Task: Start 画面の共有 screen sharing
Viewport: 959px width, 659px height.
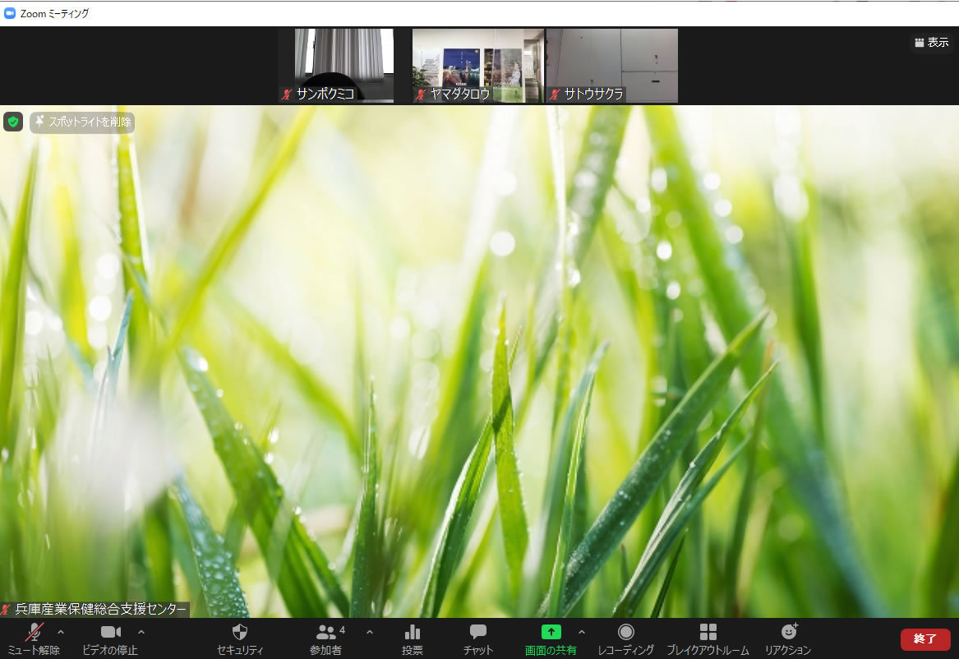Action: (551, 639)
